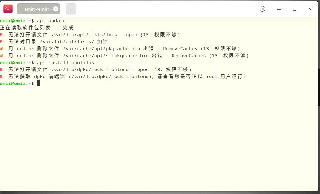The height and width of the screenshot is (194, 320).
Task: Click the word "root" in the last error
Action: [212, 77]
